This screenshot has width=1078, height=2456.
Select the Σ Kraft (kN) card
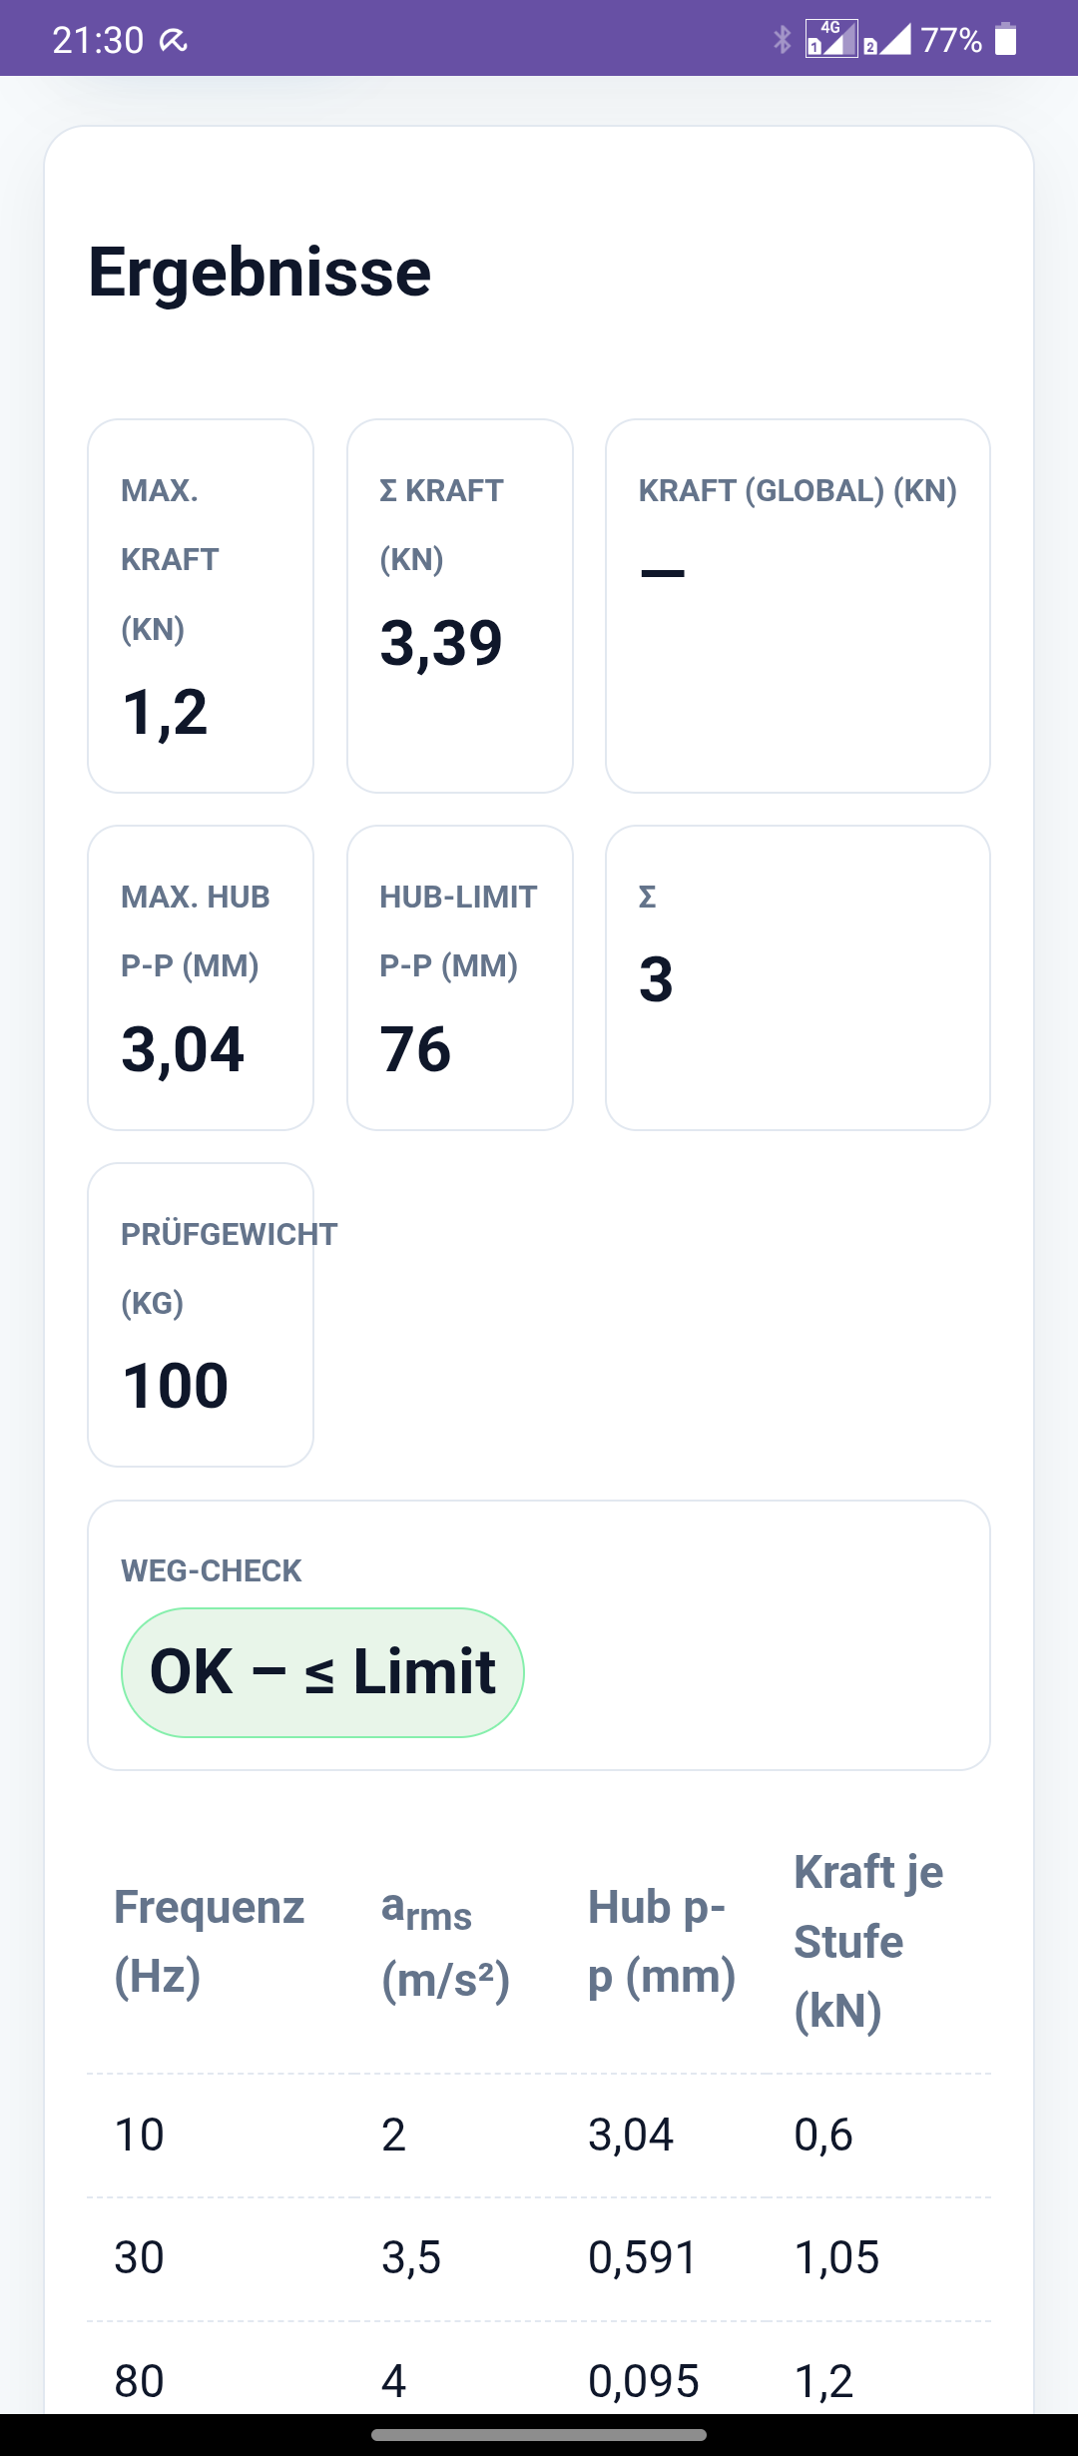[x=460, y=606]
